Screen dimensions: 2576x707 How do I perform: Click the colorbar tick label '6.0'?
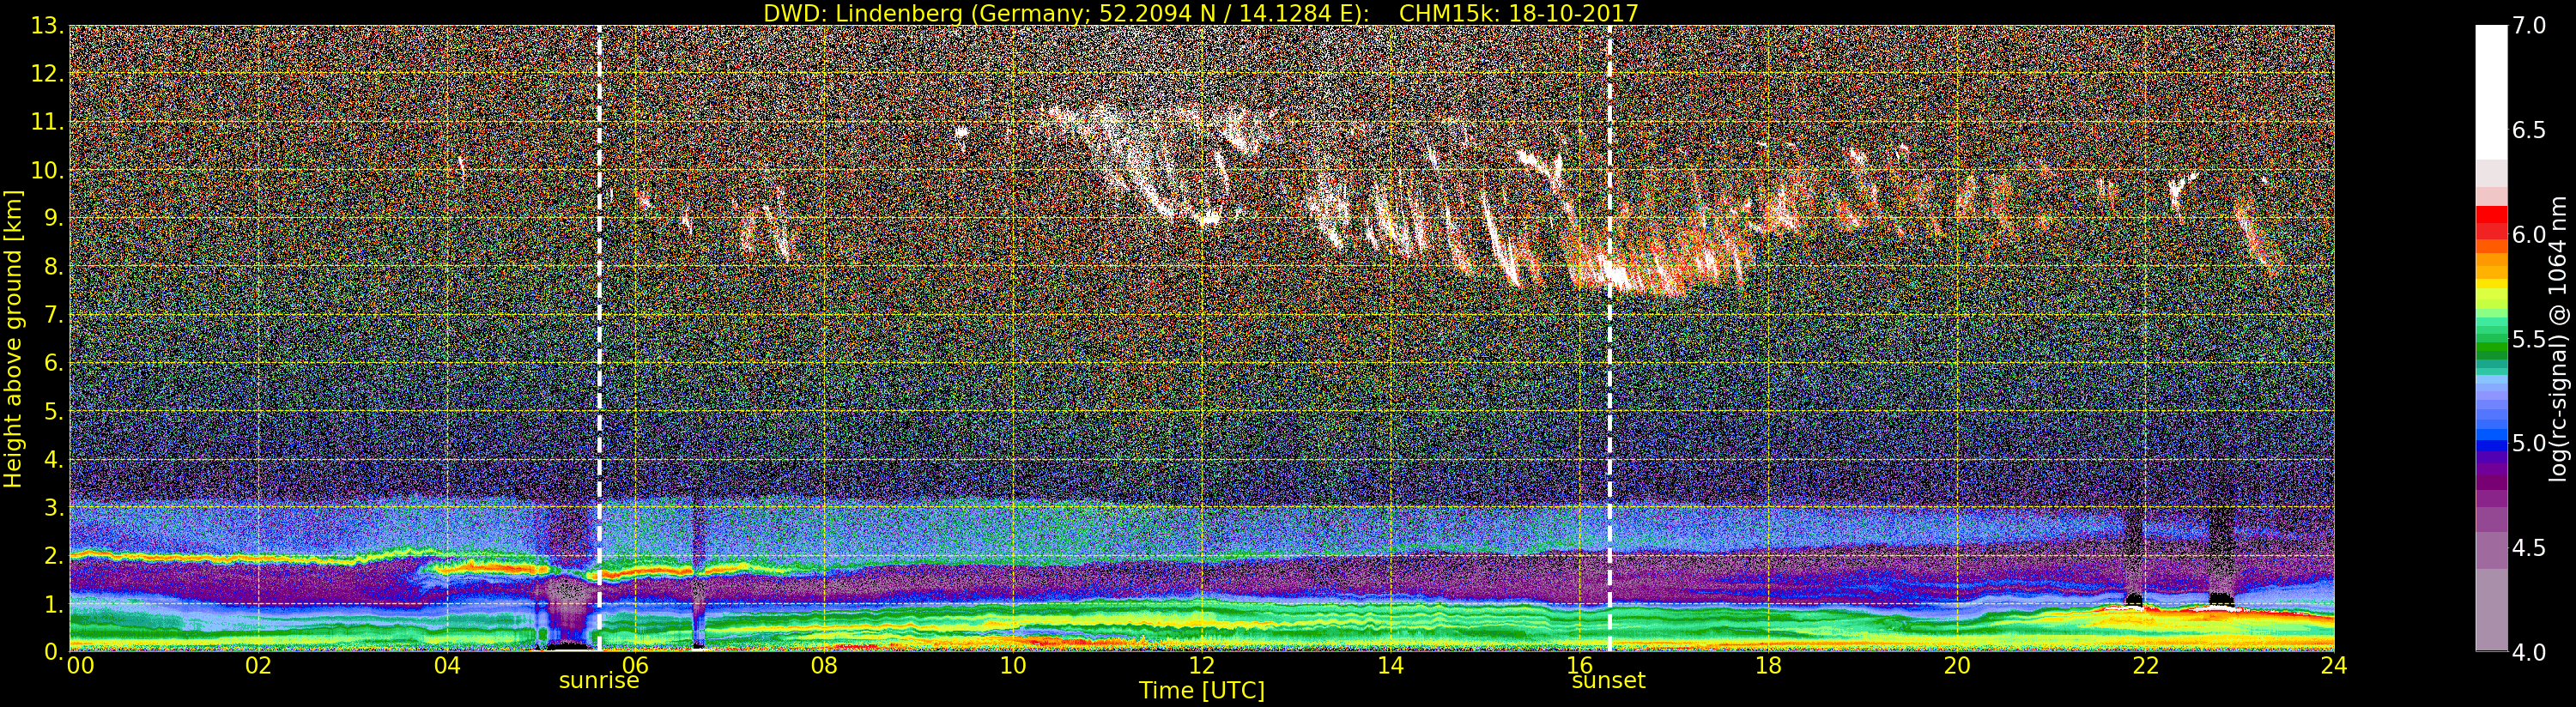(x=2529, y=235)
